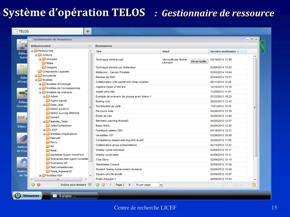Viewport: 290px width, 217px height.
Task: Open the Éditeur de Connaissances desktop icon
Action: coord(22,94)
